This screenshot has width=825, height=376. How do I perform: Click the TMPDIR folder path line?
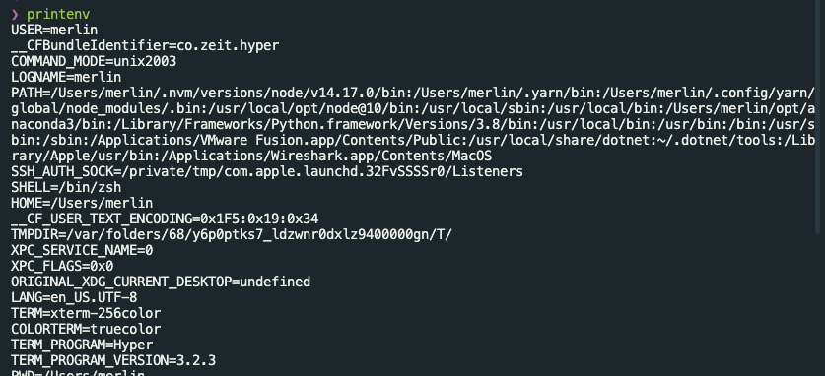[x=232, y=234]
